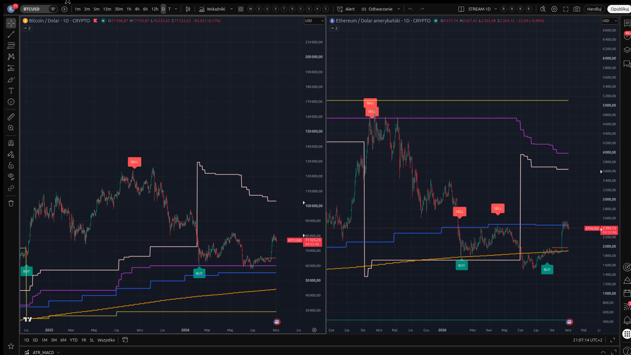Toggle the link drawings sync icon
Image resolution: width=631 pixels, height=355 pixels.
[11, 188]
